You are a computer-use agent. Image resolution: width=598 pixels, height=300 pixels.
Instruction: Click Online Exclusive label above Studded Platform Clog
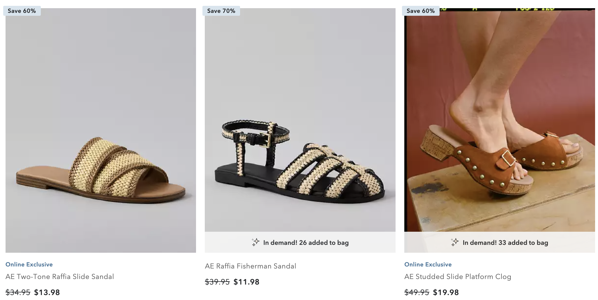pyautogui.click(x=428, y=264)
